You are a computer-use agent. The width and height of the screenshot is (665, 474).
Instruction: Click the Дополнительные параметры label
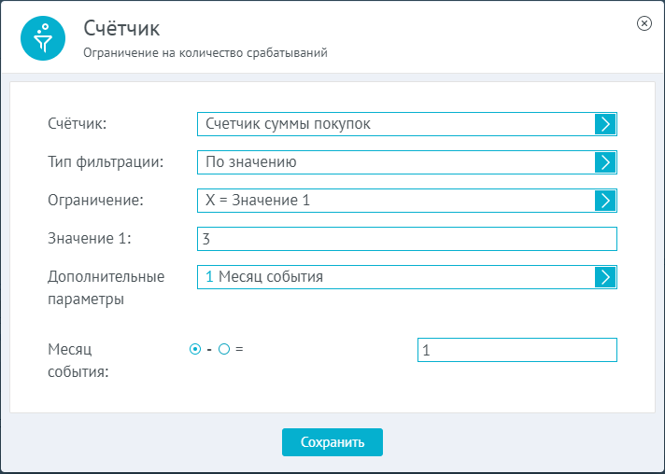point(106,287)
